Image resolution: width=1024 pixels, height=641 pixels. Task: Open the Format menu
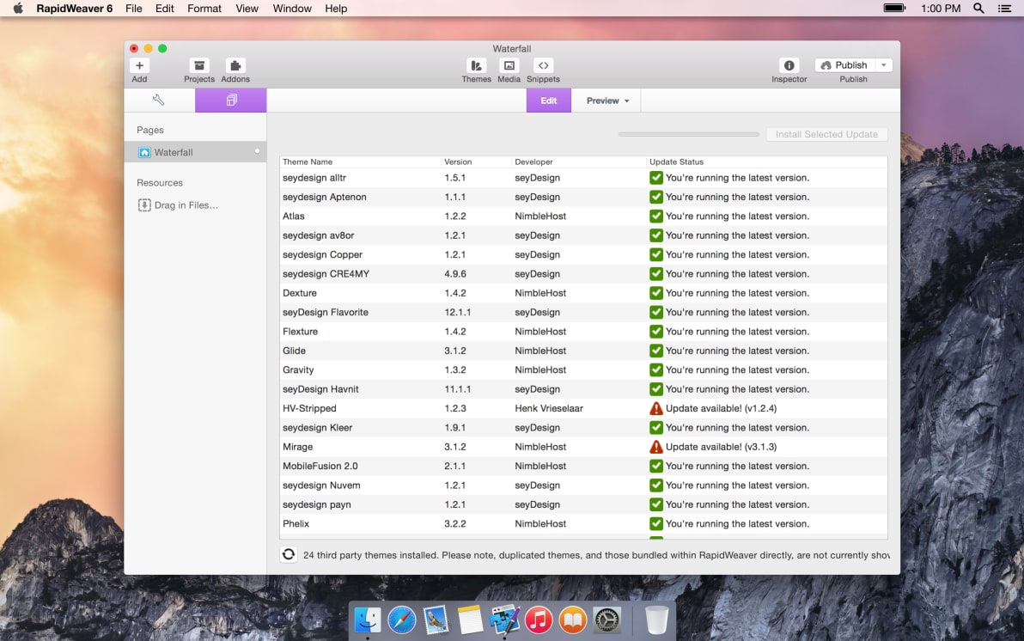(204, 9)
